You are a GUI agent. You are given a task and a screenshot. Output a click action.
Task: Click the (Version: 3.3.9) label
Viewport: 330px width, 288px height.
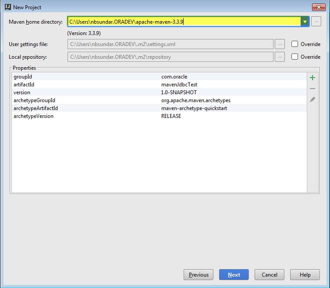coord(84,33)
